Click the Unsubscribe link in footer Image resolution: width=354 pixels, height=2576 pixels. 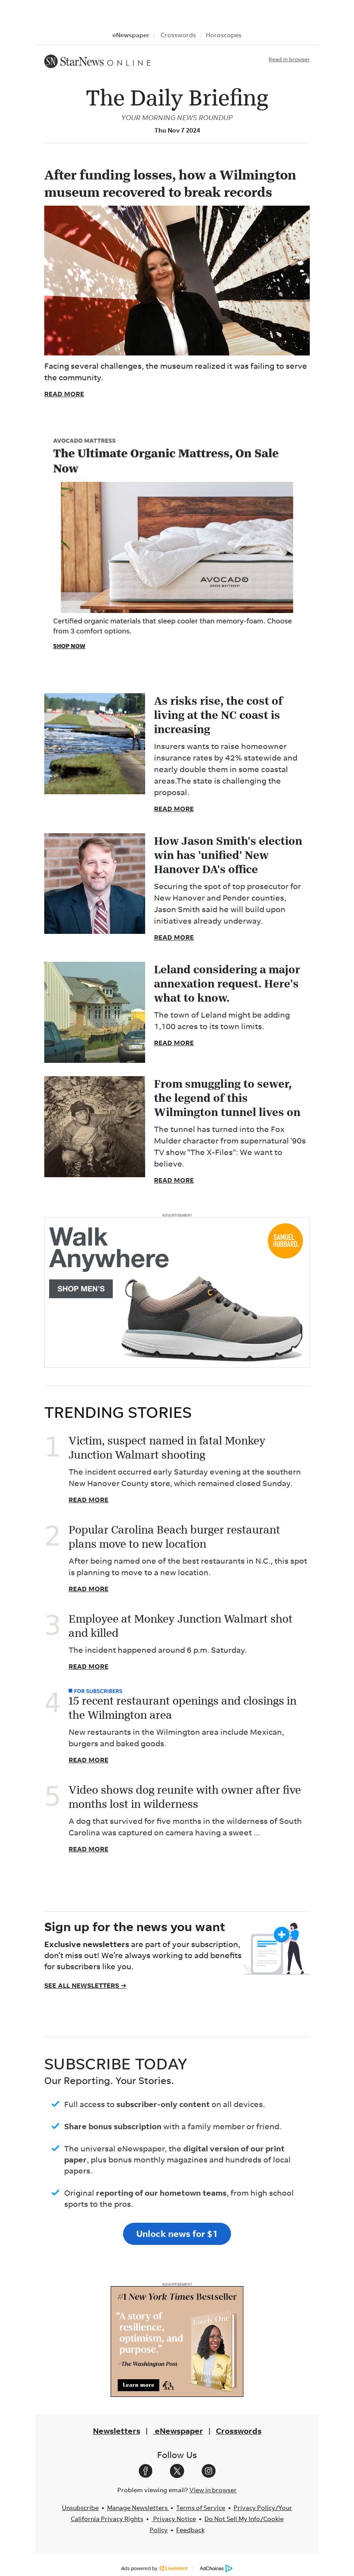point(80,2507)
